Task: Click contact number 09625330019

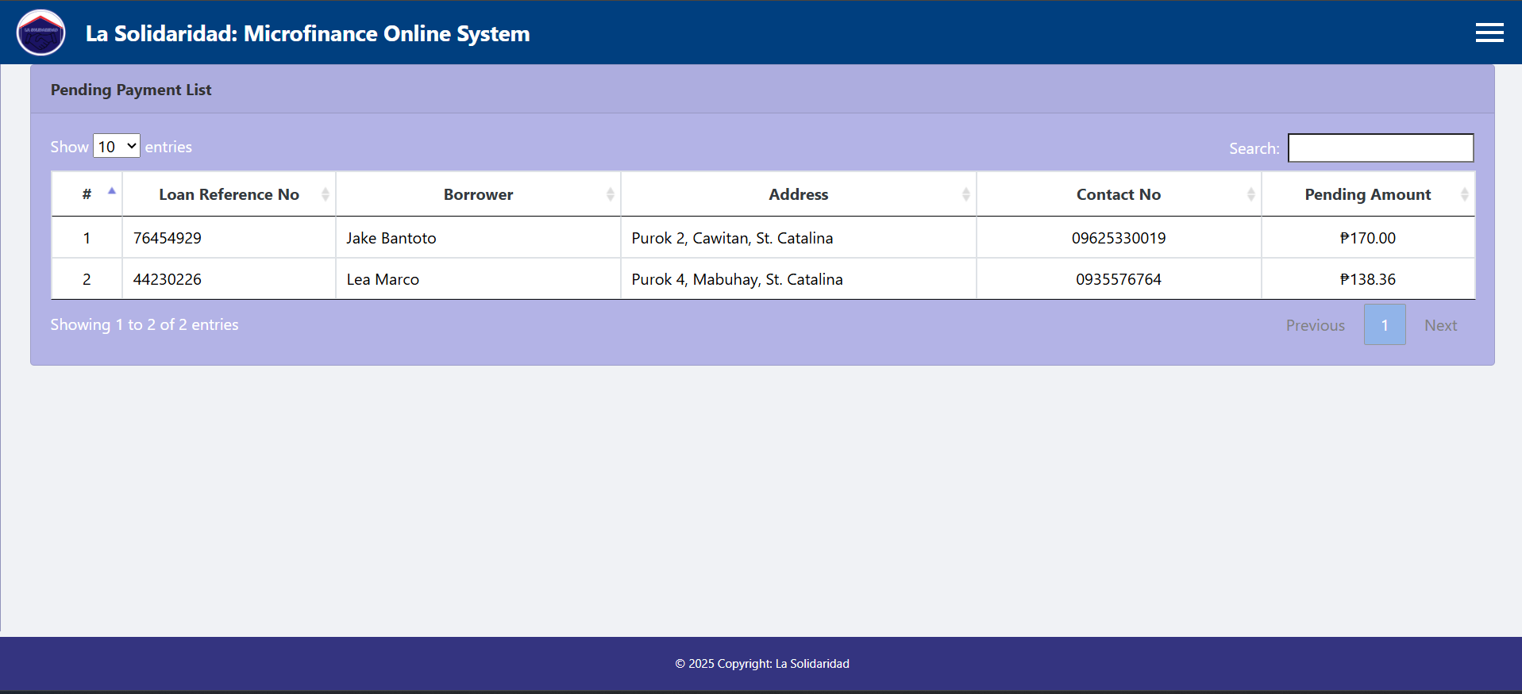Action: [1119, 238]
